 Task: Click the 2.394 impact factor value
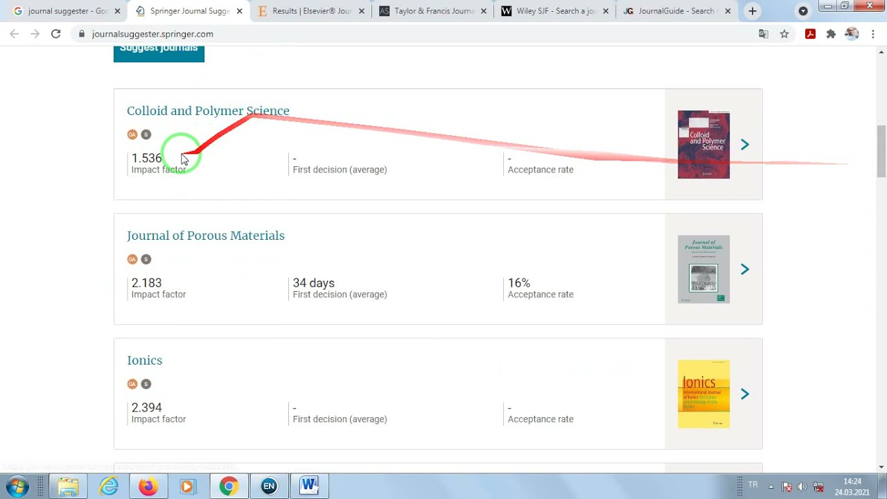pos(146,408)
